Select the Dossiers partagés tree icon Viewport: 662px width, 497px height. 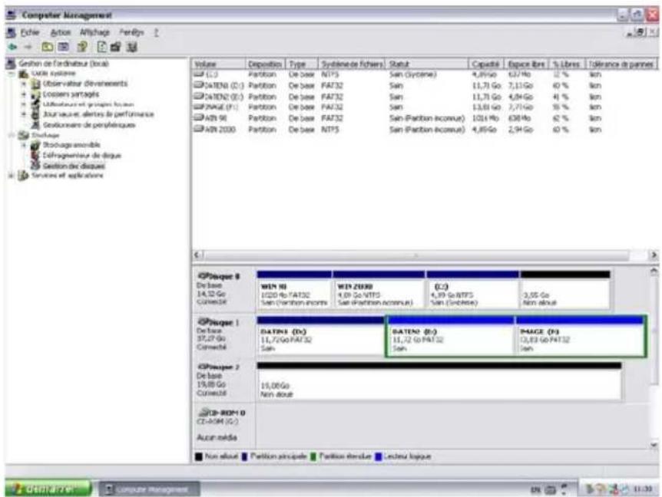(36, 94)
